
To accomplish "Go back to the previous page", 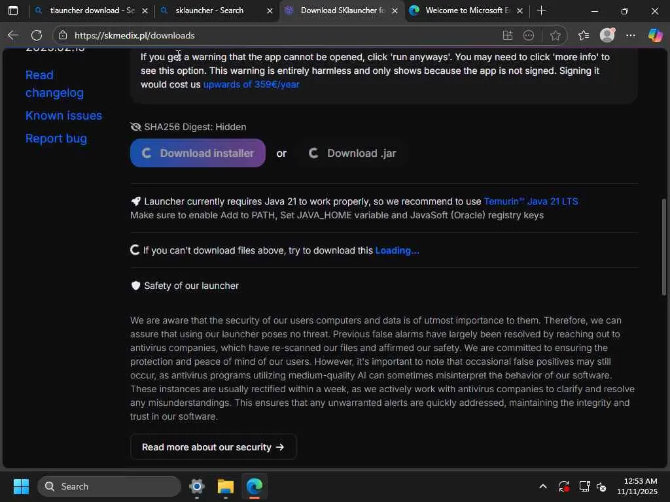I will (13, 35).
